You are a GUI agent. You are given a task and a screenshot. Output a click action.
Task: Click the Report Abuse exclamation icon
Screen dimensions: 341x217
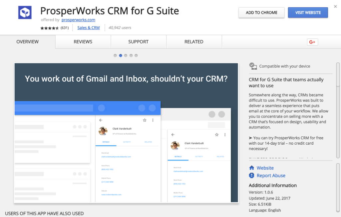pyautogui.click(x=252, y=176)
